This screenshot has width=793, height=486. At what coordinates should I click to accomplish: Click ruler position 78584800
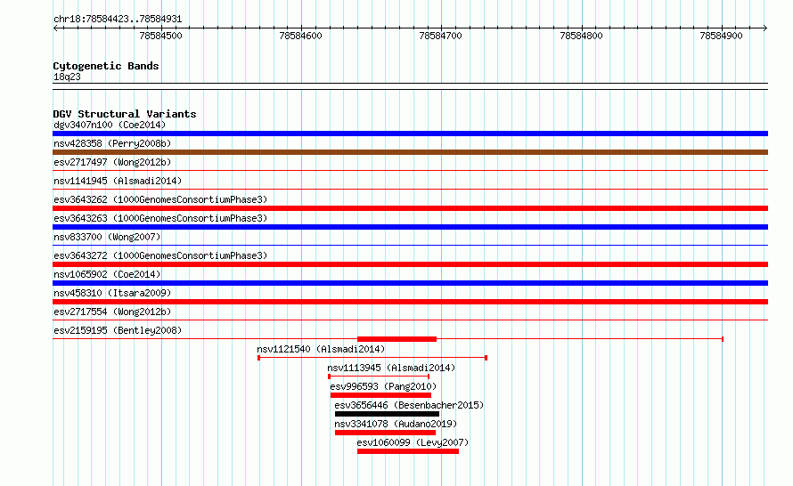[581, 36]
